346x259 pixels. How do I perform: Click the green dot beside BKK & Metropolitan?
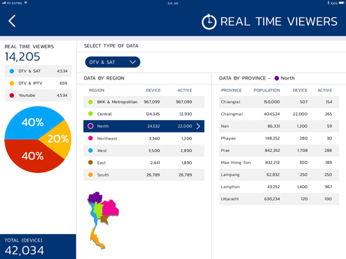[90, 102]
